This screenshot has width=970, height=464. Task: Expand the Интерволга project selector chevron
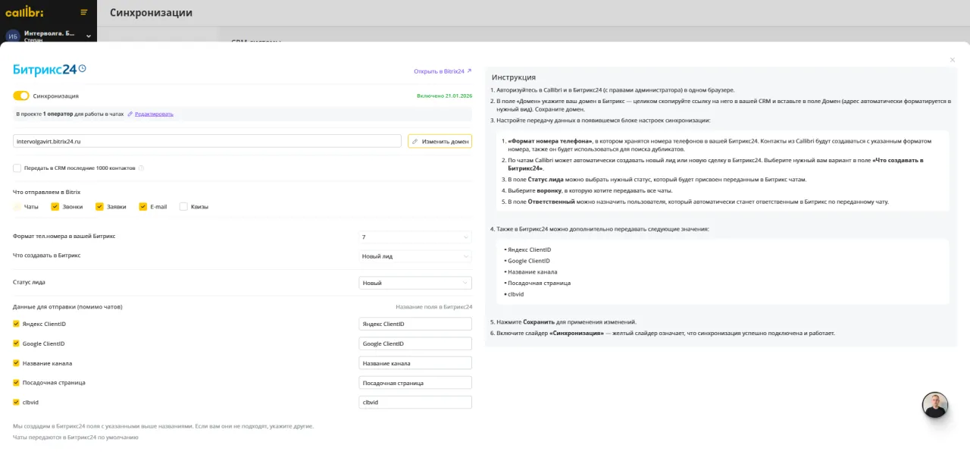pos(89,36)
